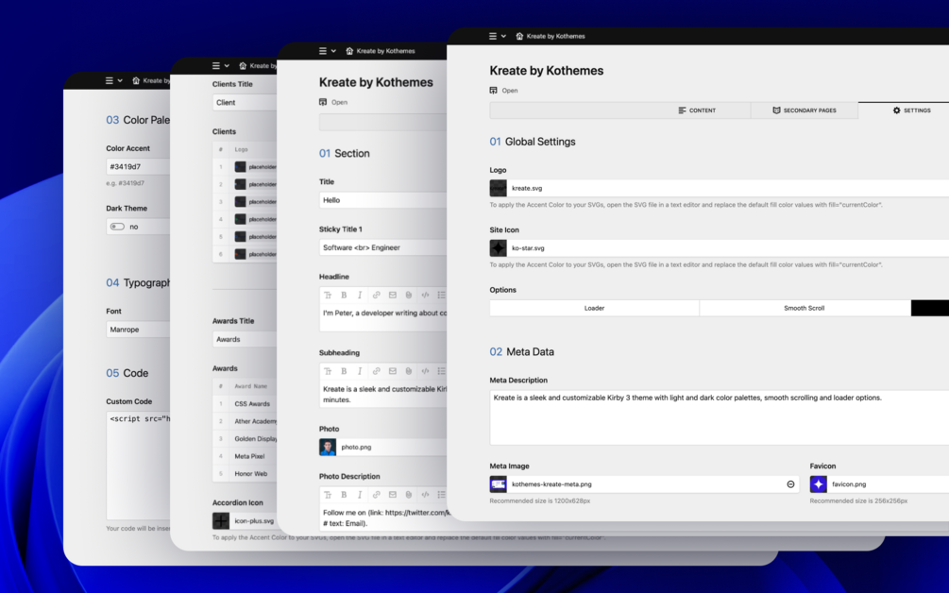Click into the Custom Code text area
Screen dimensions: 949x593
pos(138,466)
